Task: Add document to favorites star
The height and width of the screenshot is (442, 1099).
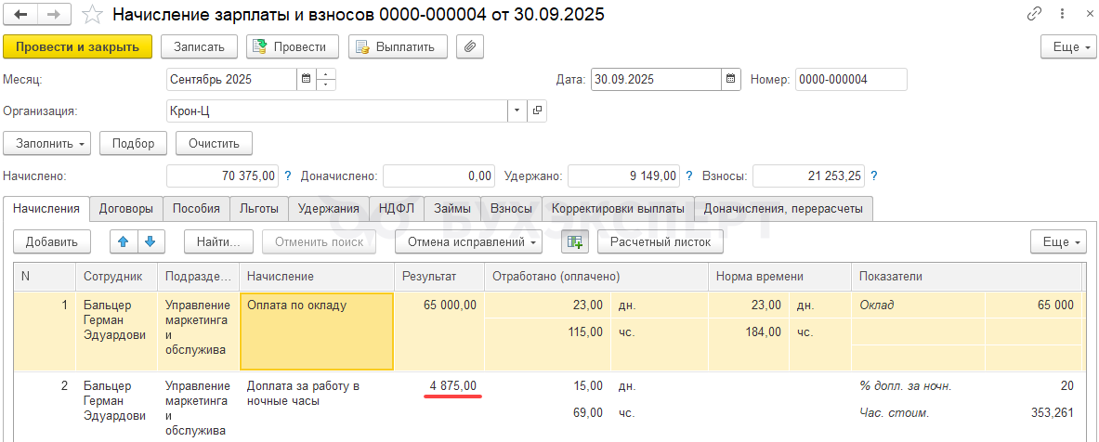Action: point(91,15)
